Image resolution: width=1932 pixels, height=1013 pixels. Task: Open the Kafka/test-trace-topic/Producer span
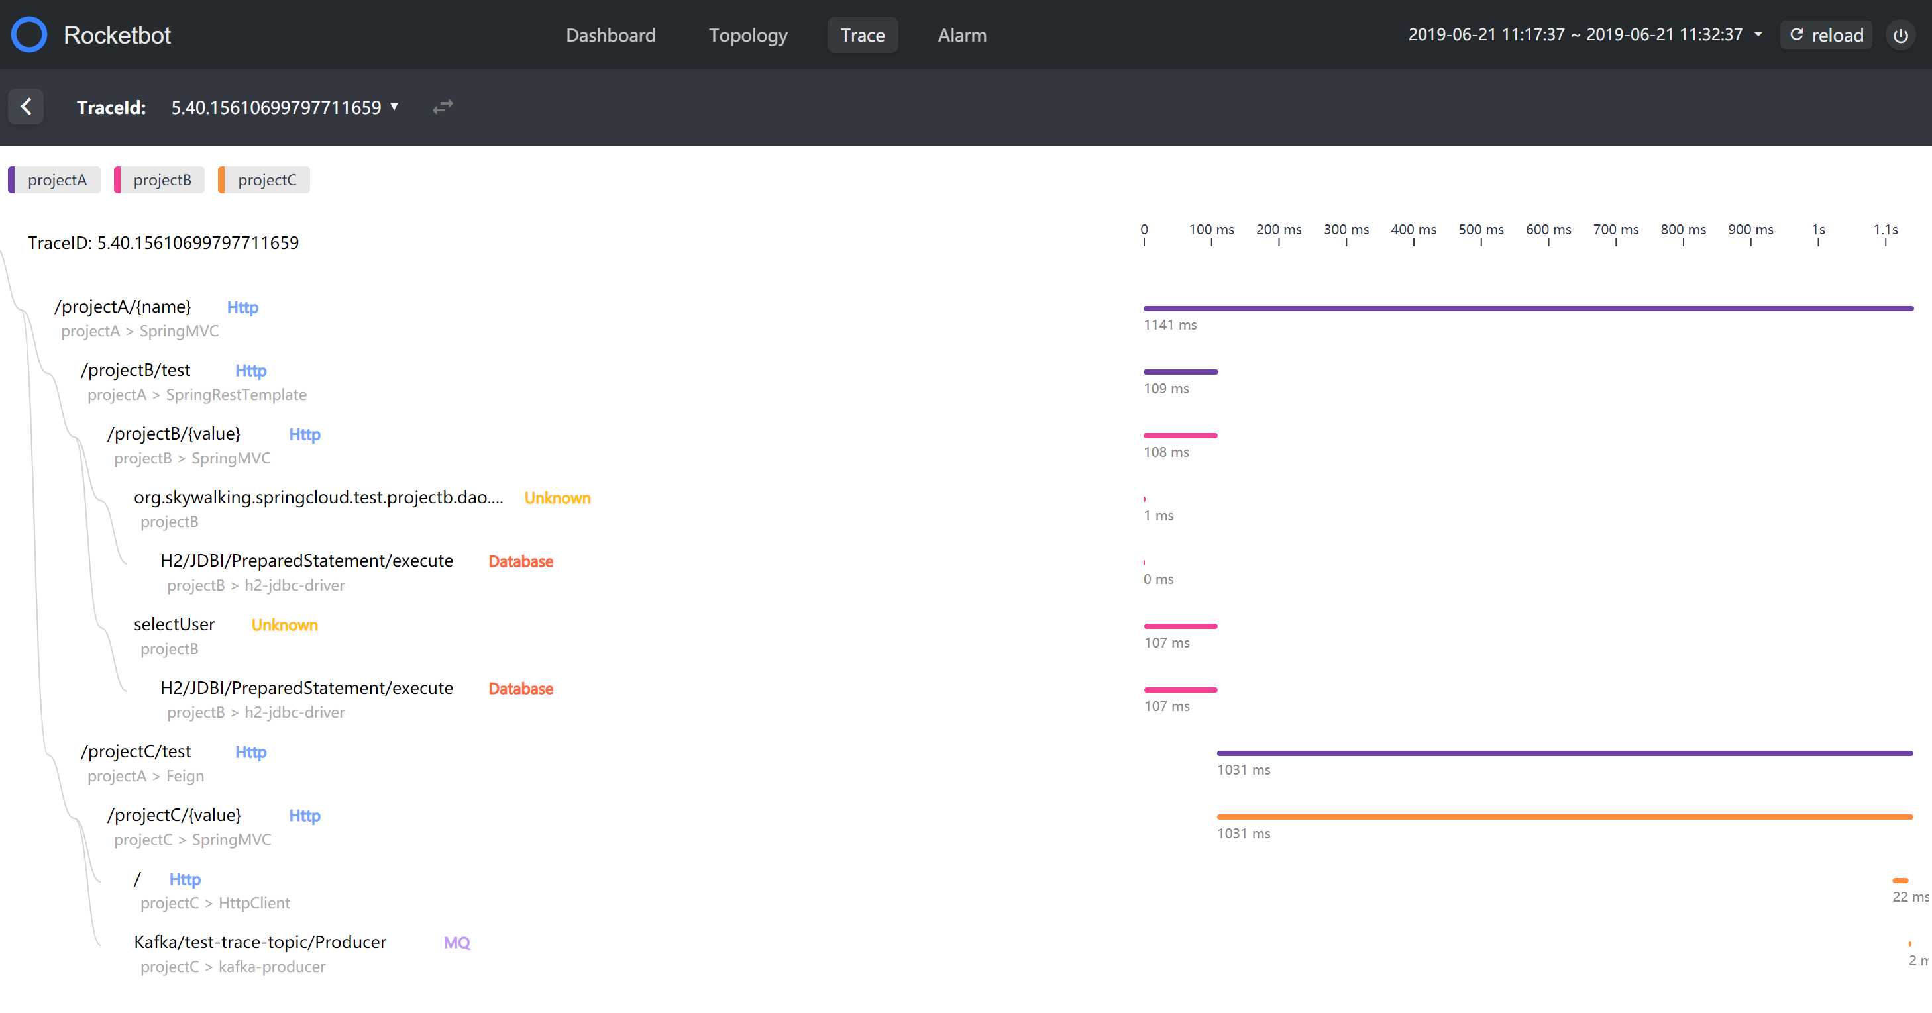[x=260, y=941]
